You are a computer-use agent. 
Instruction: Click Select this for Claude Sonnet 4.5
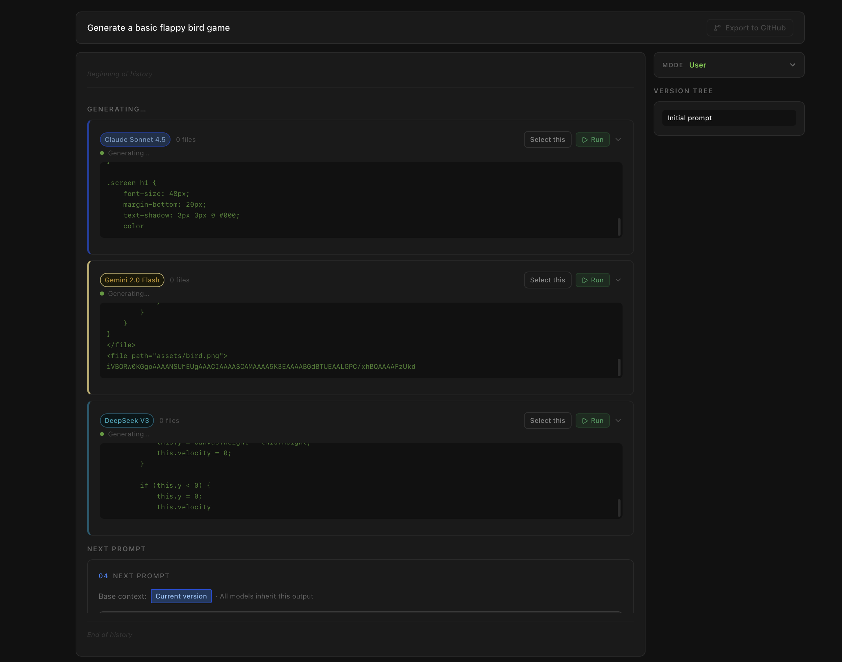coord(547,139)
